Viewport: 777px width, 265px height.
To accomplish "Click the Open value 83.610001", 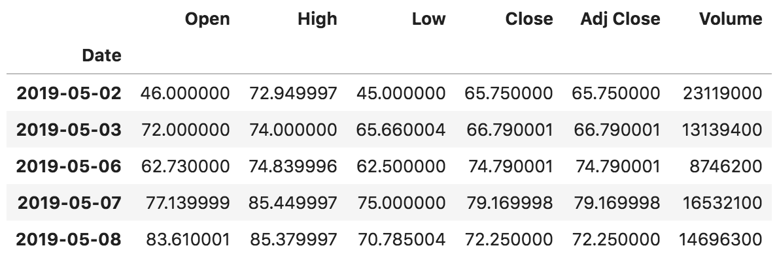I will coord(185,239).
